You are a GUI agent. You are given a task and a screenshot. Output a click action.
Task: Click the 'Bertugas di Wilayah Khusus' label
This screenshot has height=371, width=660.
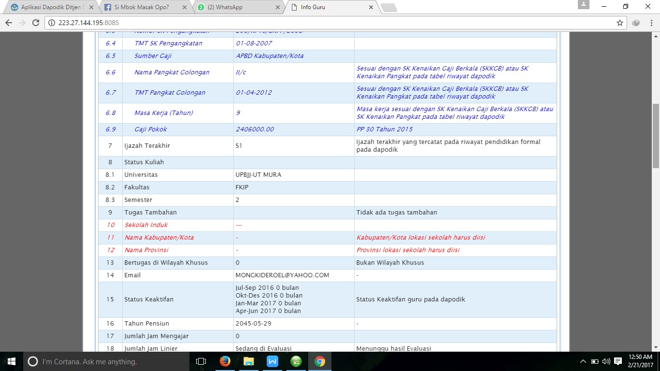166,263
